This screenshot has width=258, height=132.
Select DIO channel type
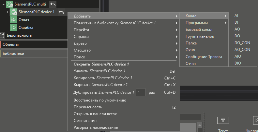click(x=243, y=63)
